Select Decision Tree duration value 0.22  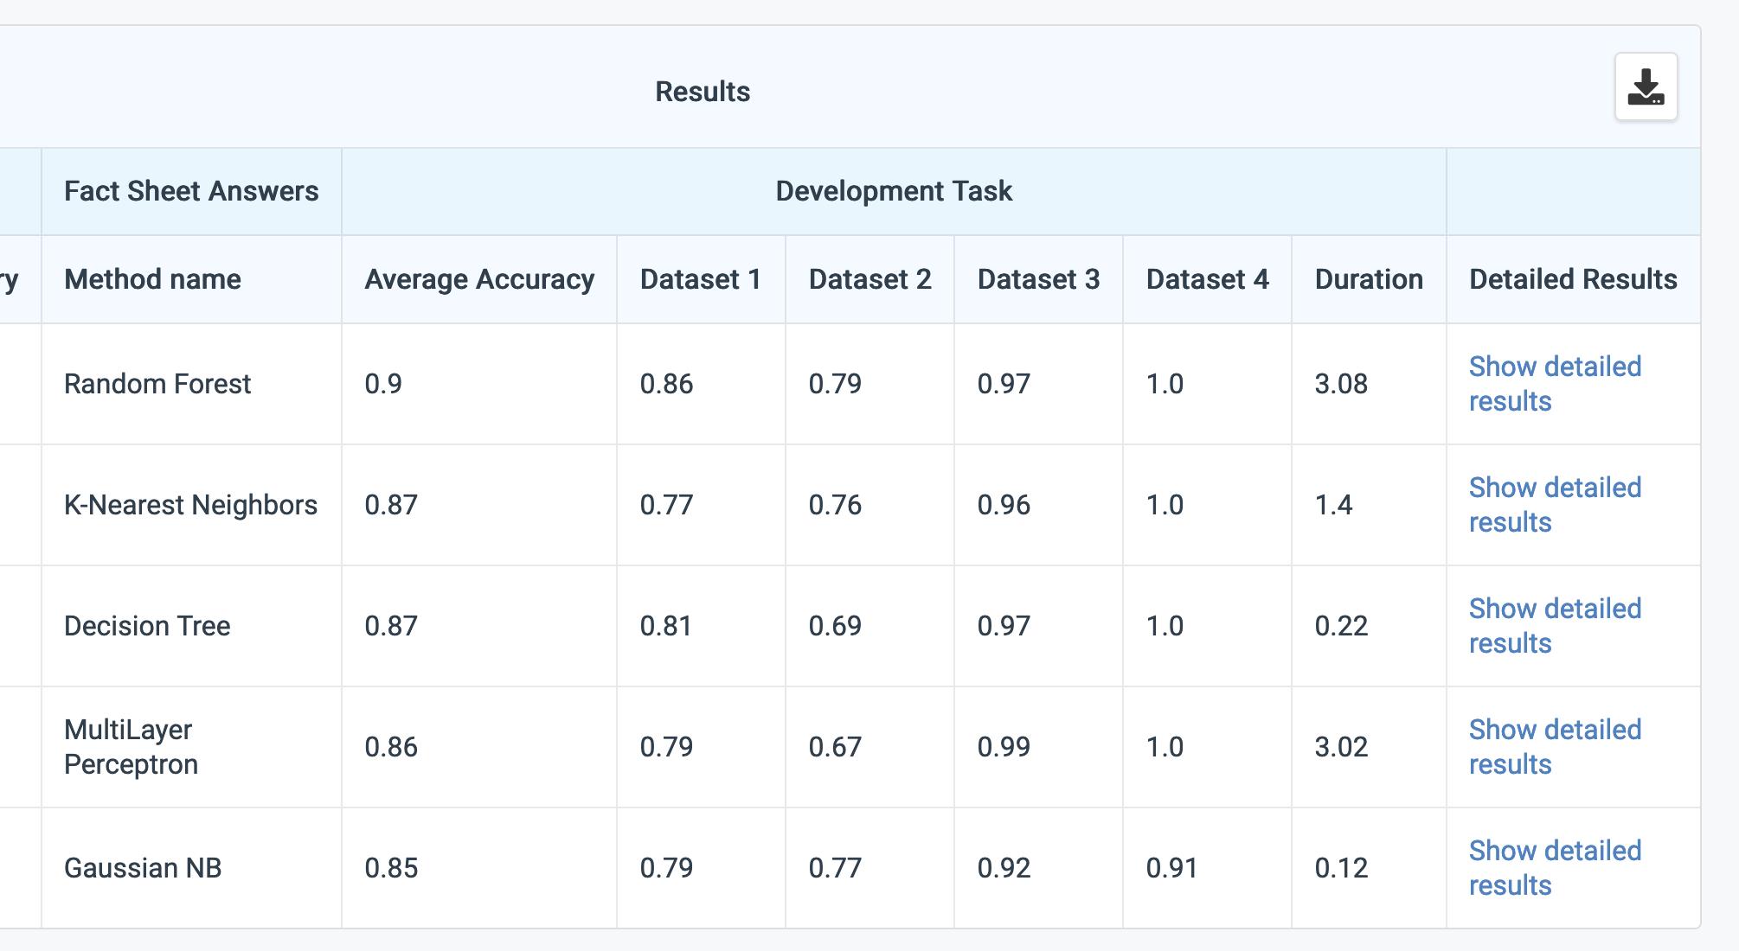point(1341,626)
